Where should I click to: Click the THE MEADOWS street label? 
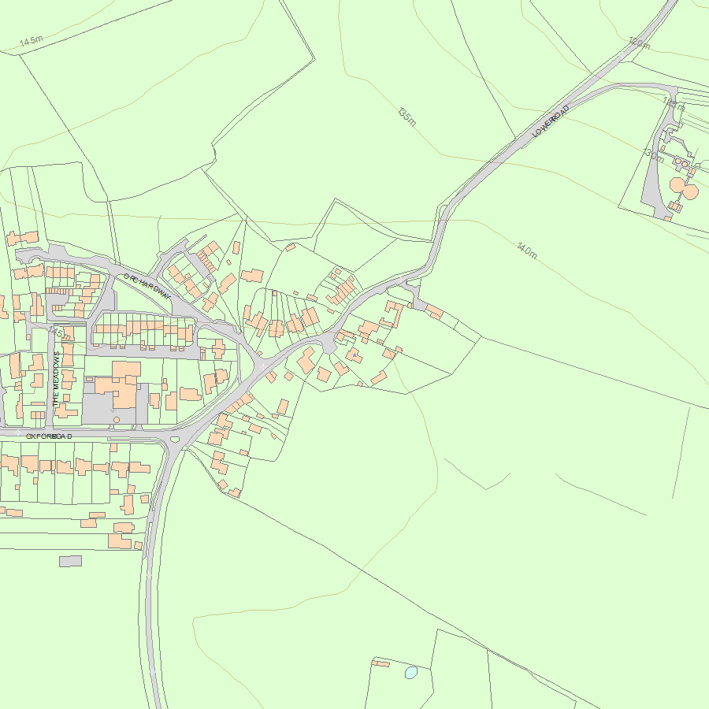pos(56,379)
